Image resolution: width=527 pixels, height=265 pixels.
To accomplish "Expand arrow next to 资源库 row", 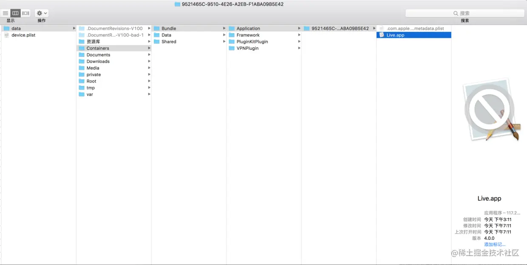I will (149, 42).
